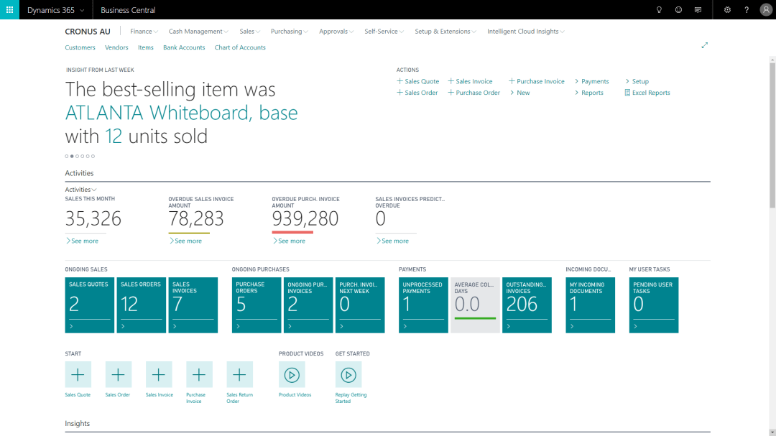Open the Outstanding Invoices tile showing 206
Screen dimensions: 776x436
coord(527,305)
